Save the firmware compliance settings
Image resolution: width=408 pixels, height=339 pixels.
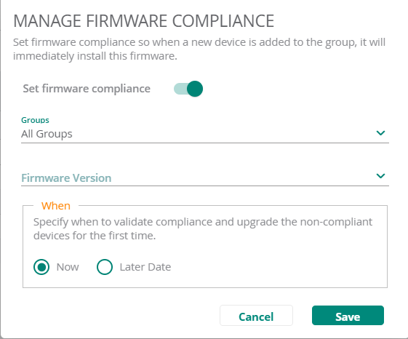348,316
